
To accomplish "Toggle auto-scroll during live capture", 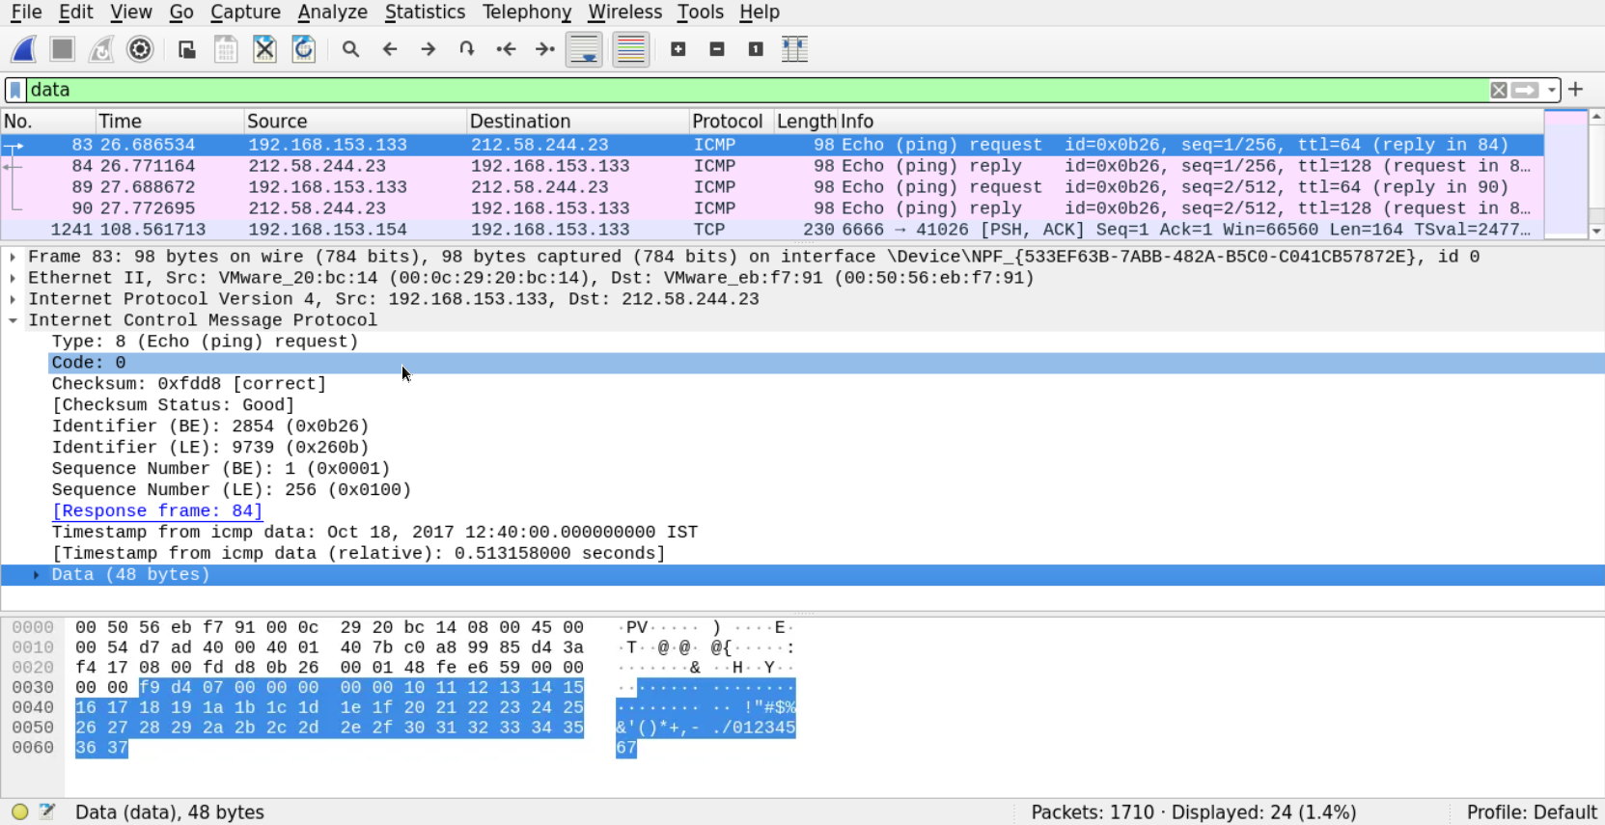I will (x=584, y=49).
